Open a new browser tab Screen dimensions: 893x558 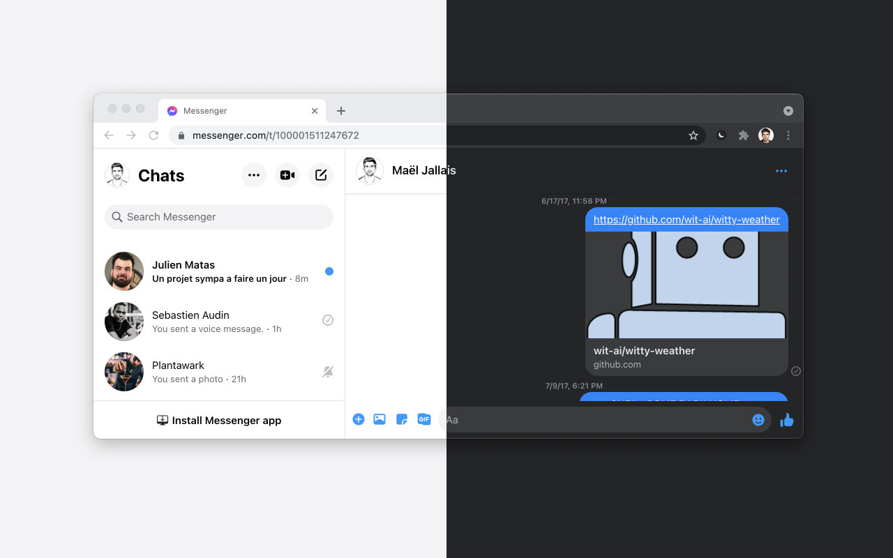coord(340,110)
